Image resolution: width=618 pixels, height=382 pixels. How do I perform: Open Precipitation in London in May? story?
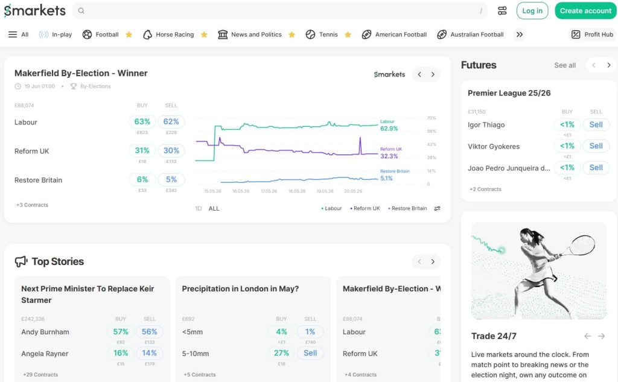(240, 289)
